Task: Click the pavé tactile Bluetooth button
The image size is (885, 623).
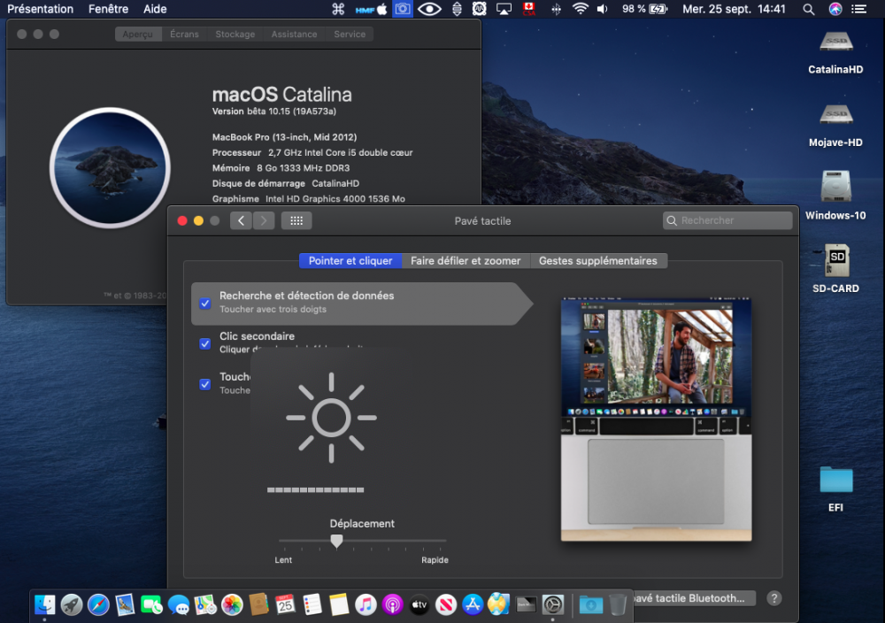Action: tap(693, 598)
